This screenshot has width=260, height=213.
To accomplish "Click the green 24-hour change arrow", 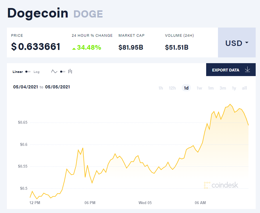I will tap(74, 49).
